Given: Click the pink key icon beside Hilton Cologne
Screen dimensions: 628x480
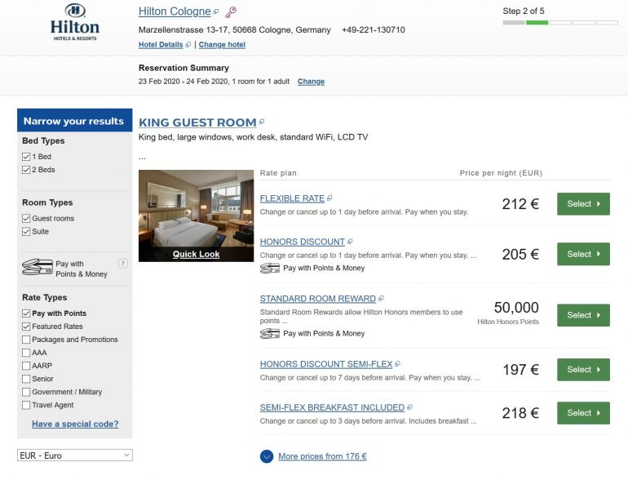Looking at the screenshot, I should 231,12.
